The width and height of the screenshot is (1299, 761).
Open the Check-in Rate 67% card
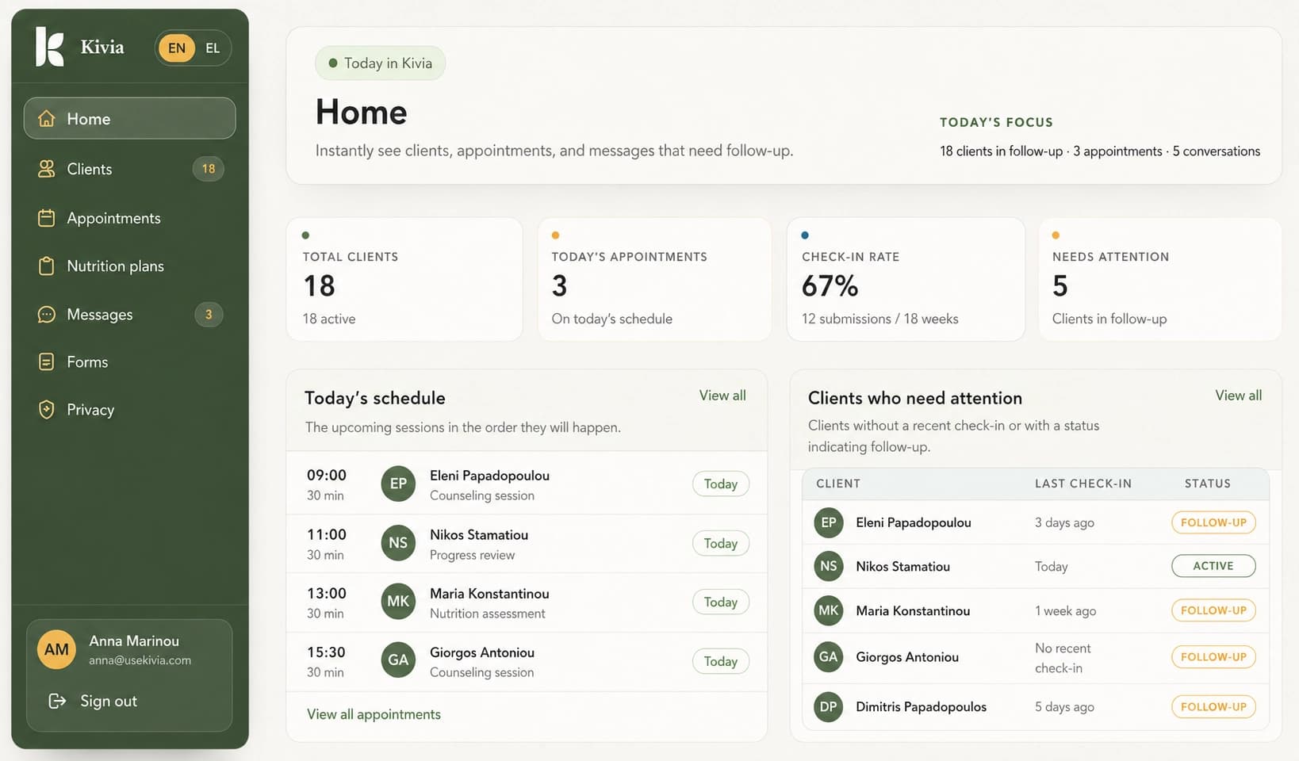pyautogui.click(x=906, y=280)
